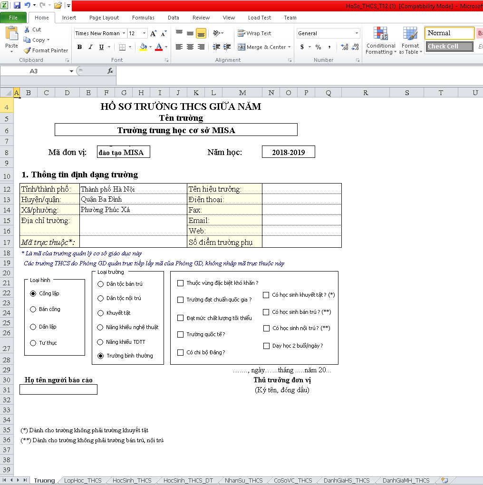
Task: Click the Percent Style icon
Action: tap(318, 47)
